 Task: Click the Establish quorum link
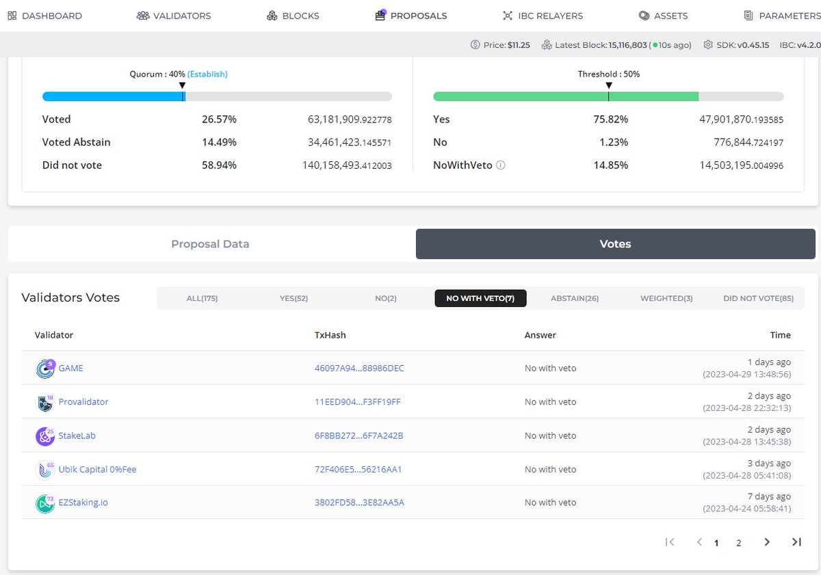tap(207, 74)
